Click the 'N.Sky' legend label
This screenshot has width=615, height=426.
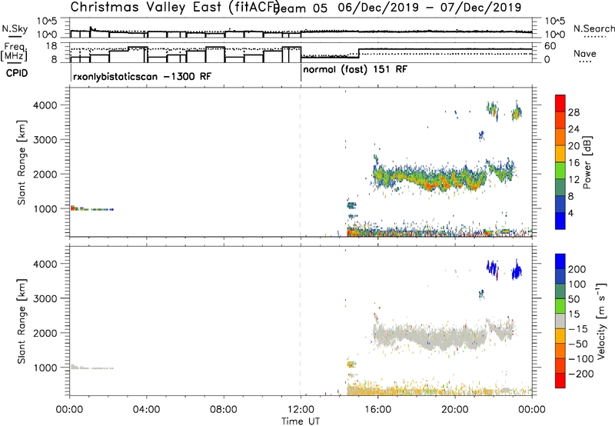click(x=15, y=29)
